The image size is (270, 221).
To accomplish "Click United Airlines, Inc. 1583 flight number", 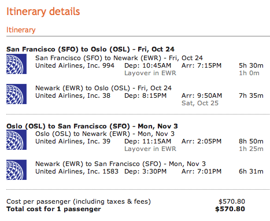I will coord(77,171).
